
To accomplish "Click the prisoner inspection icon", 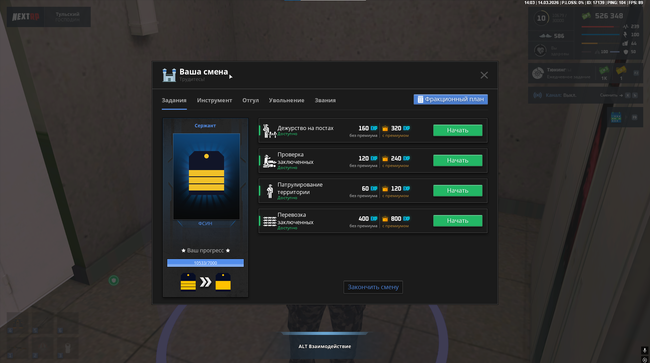I will [269, 161].
